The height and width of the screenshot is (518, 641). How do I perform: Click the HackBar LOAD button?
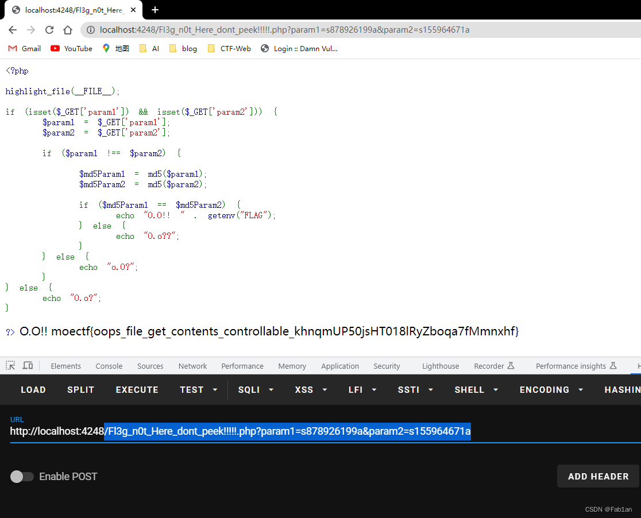pos(33,389)
